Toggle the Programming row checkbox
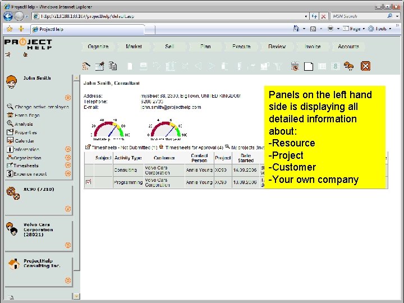 coord(89,182)
